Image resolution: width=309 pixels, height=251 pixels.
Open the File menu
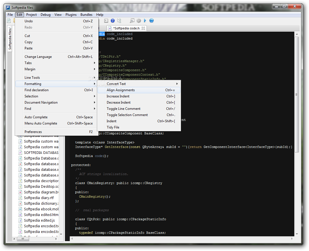tap(10, 15)
